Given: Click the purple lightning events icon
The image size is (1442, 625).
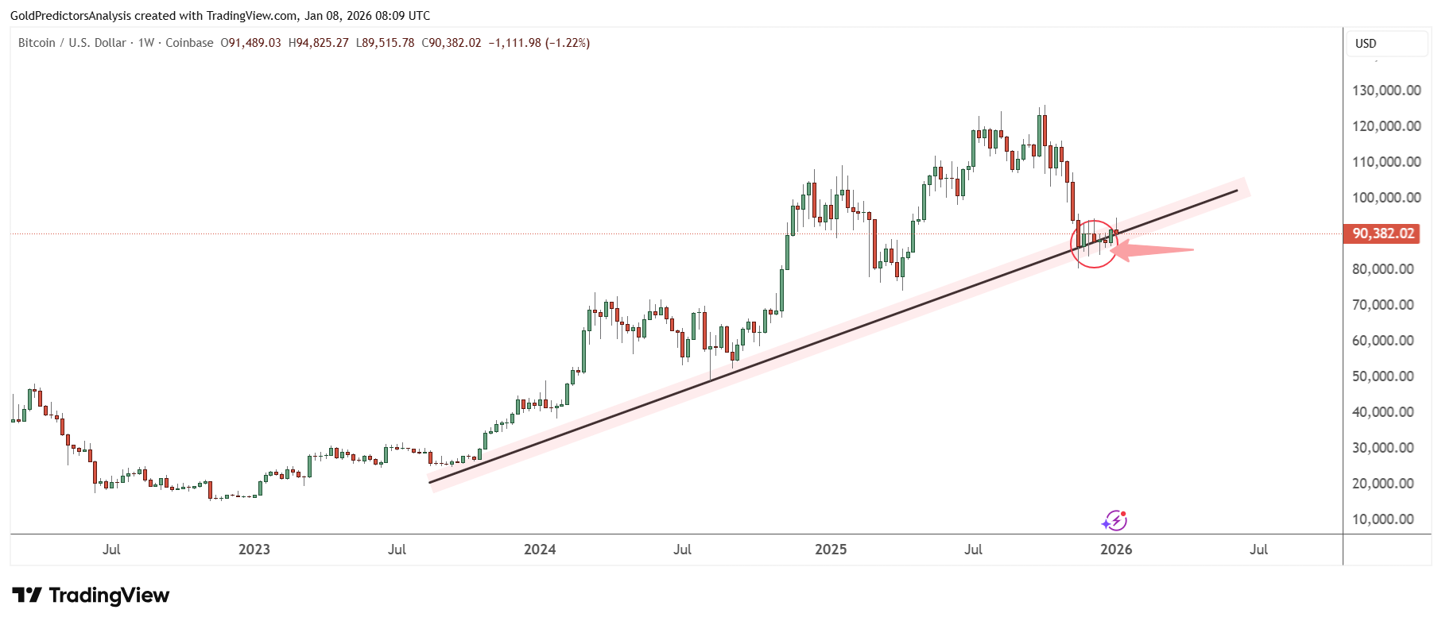Looking at the screenshot, I should click(1114, 520).
